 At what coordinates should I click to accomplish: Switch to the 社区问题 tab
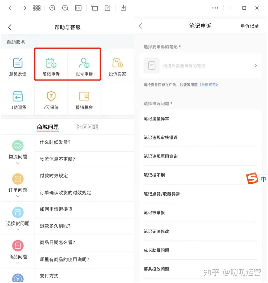pyautogui.click(x=87, y=127)
